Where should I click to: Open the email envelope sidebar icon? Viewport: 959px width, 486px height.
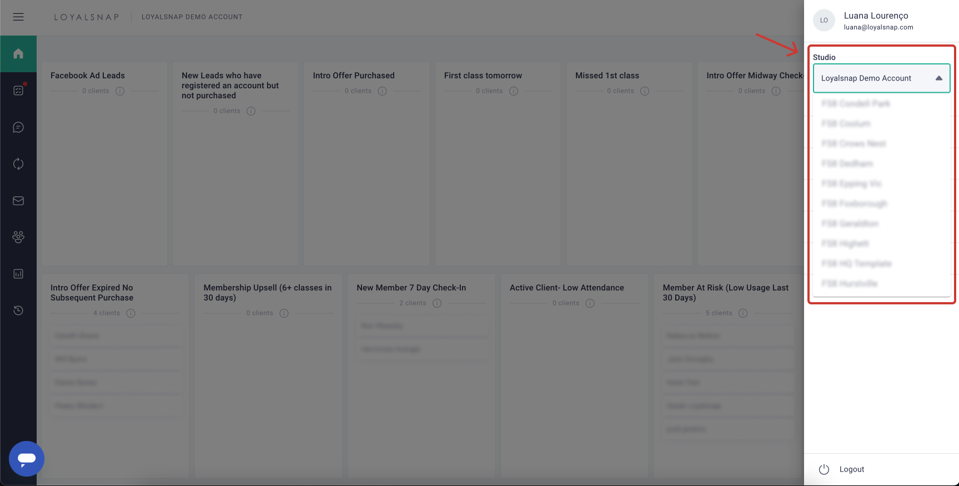coord(18,201)
